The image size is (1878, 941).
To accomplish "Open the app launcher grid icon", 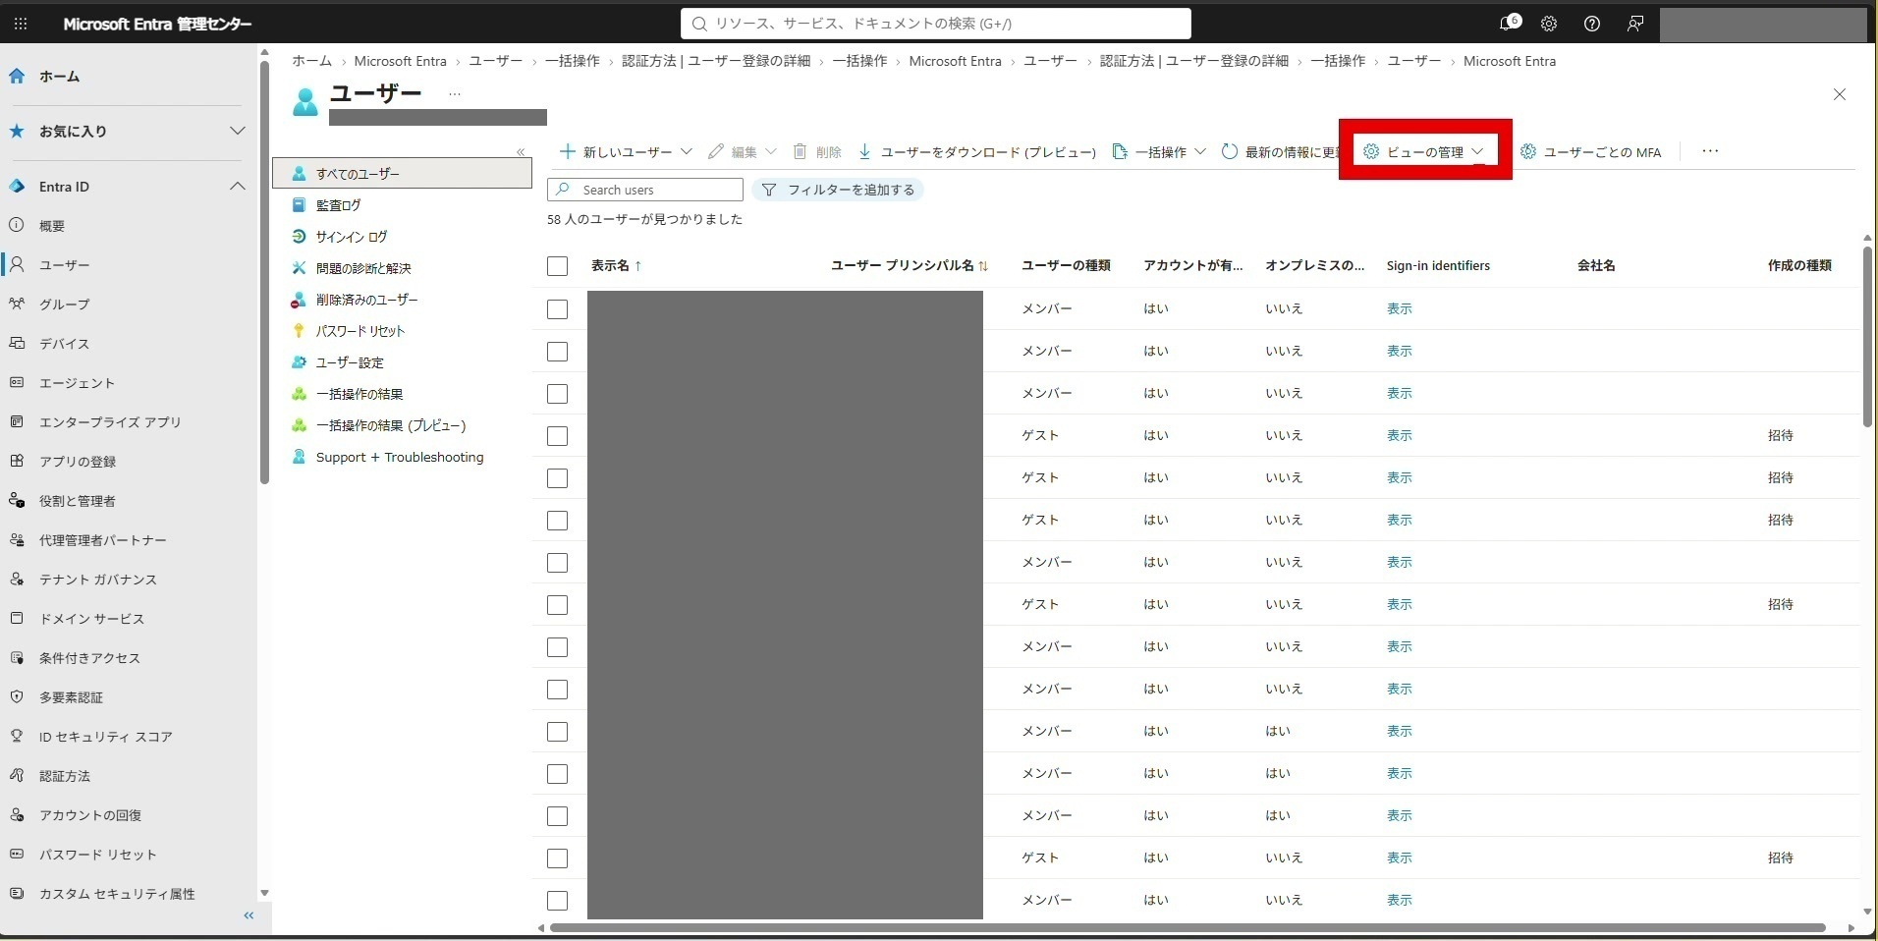I will (21, 24).
